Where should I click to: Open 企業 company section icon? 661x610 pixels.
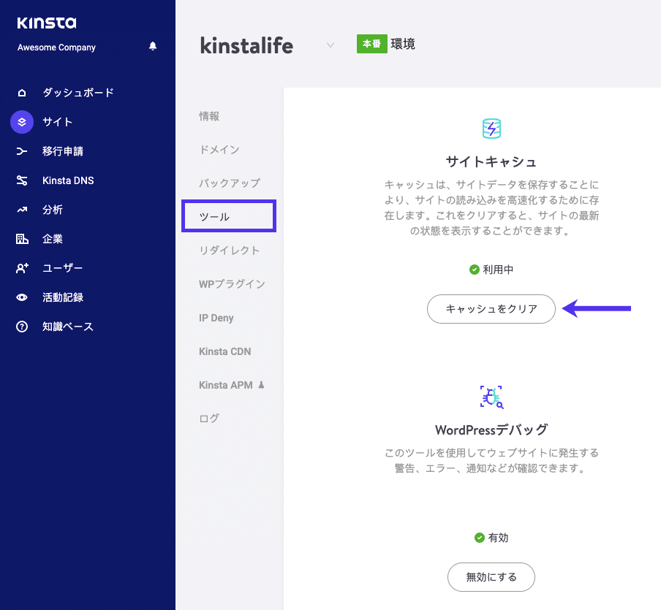[21, 239]
